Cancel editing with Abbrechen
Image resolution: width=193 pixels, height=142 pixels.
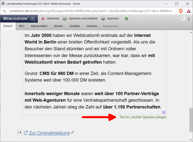pos(50,18)
